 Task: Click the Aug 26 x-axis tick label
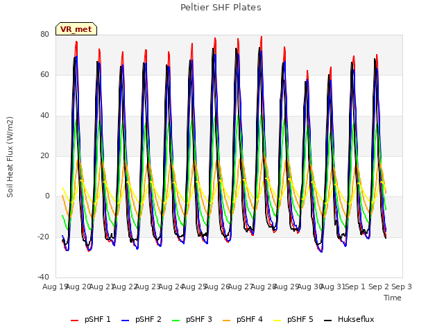(216, 287)
